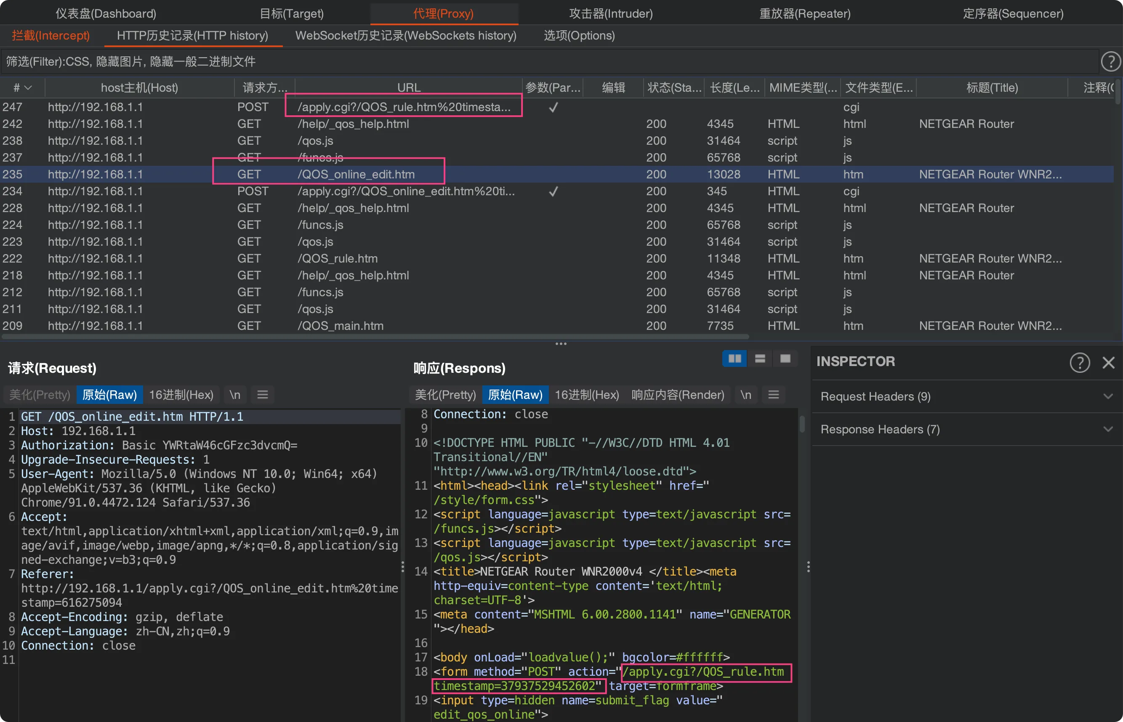Sort by the Title column header
This screenshot has width=1123, height=722.
(x=992, y=88)
